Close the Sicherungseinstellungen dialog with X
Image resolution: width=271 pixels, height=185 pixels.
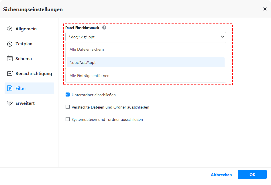point(265,9)
